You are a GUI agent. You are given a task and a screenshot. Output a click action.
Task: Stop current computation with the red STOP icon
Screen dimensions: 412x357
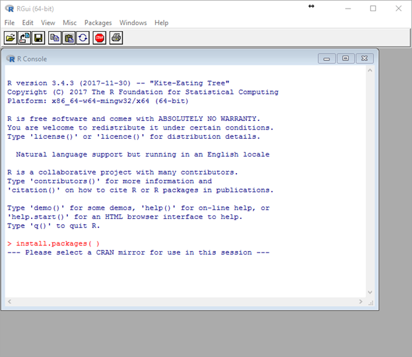coord(99,38)
